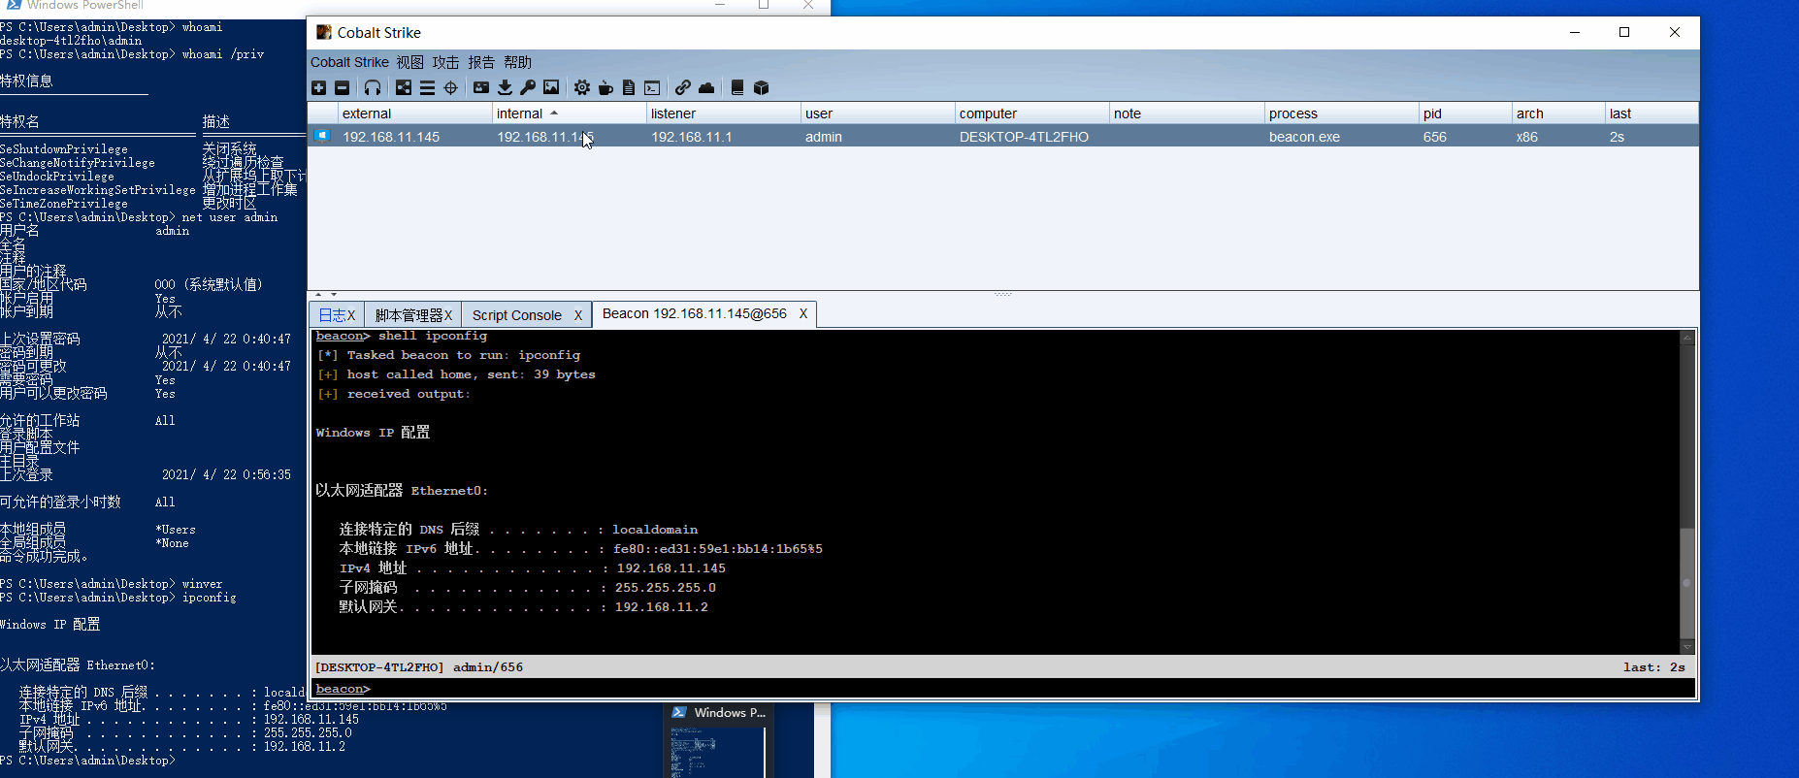1799x778 pixels.
Task: Click the beacon console scrollbar up arrow
Action: click(x=1687, y=338)
